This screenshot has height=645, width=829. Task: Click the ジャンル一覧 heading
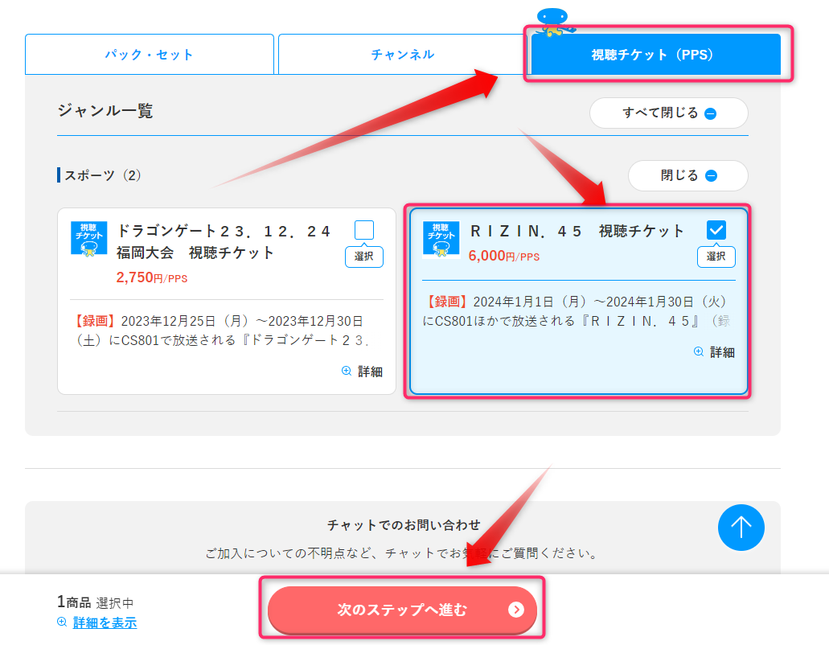[105, 111]
